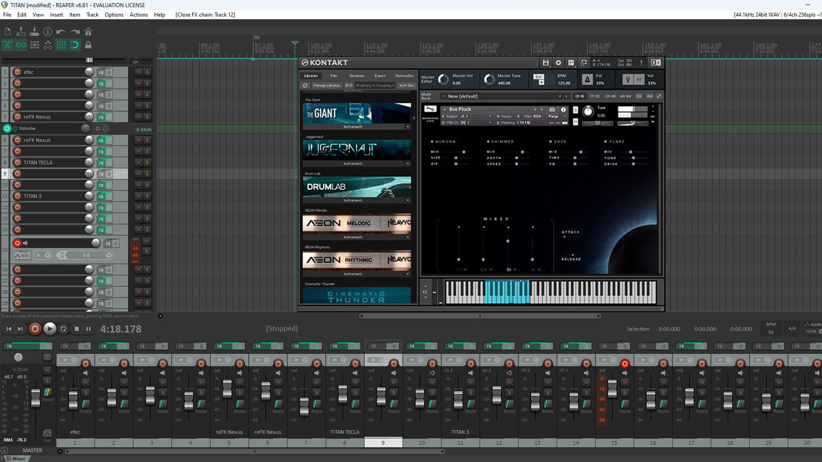Toggle ripple editing icon
The height and width of the screenshot is (462, 822).
[34, 45]
